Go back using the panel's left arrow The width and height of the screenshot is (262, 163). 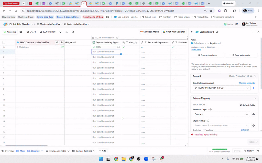(192, 32)
